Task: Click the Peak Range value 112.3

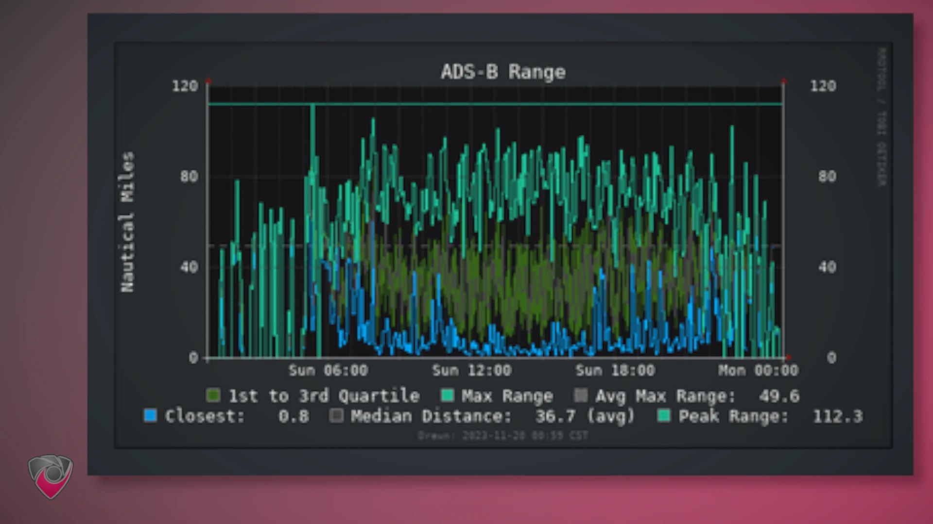Action: point(838,416)
